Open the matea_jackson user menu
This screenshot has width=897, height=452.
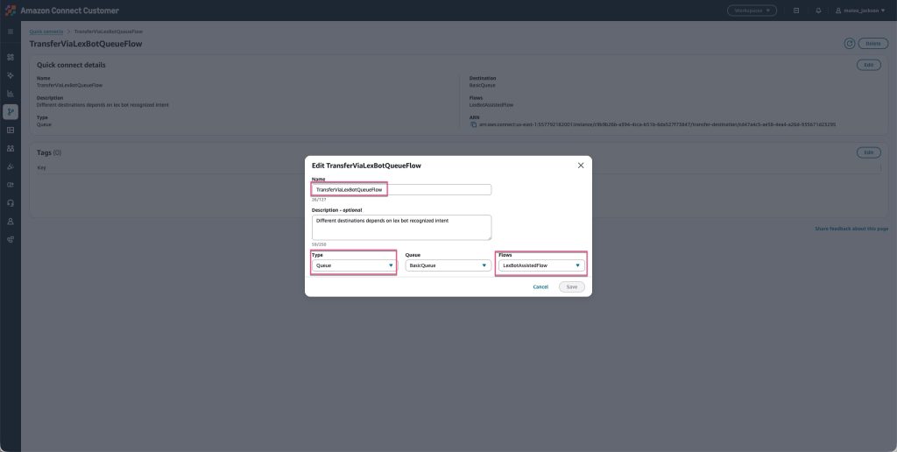[860, 11]
